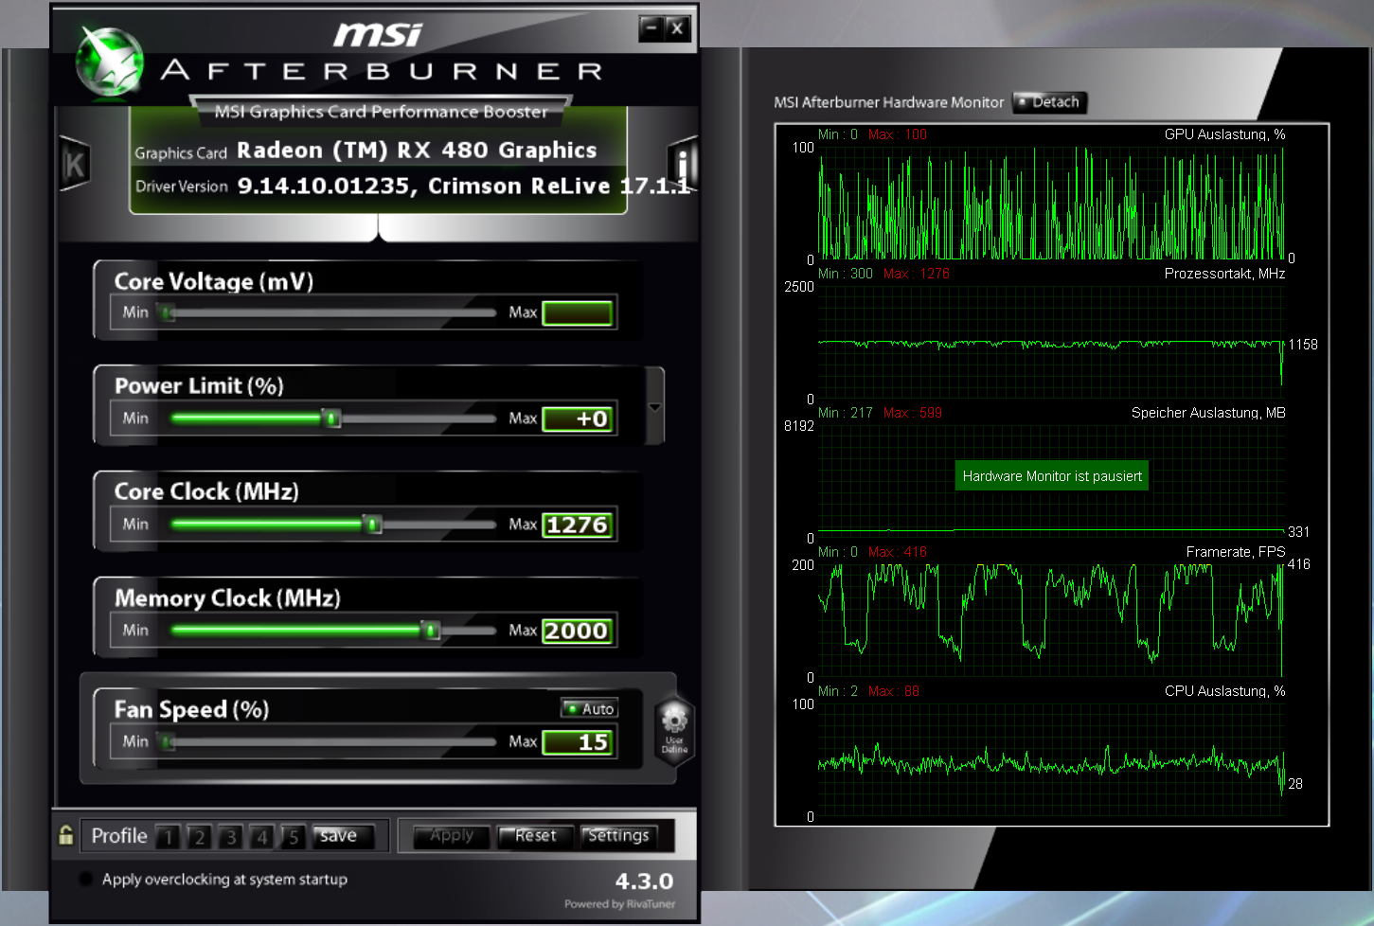Open the information i side button
This screenshot has height=926, width=1374.
coord(683,164)
